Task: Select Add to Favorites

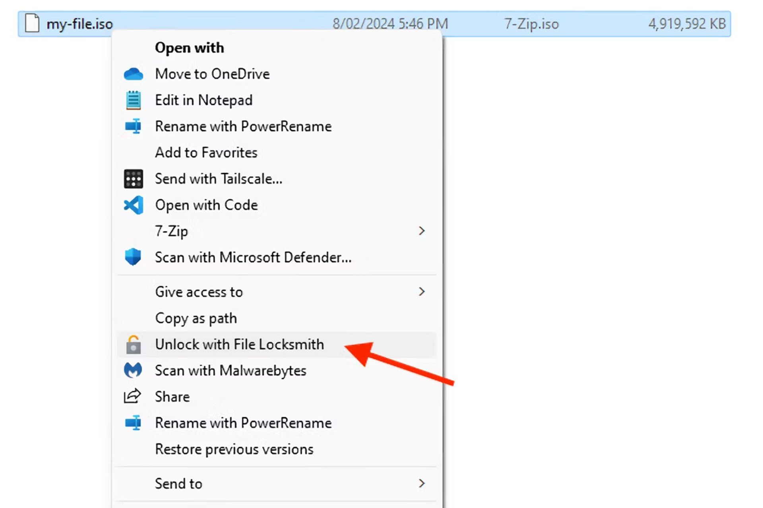Action: tap(206, 152)
